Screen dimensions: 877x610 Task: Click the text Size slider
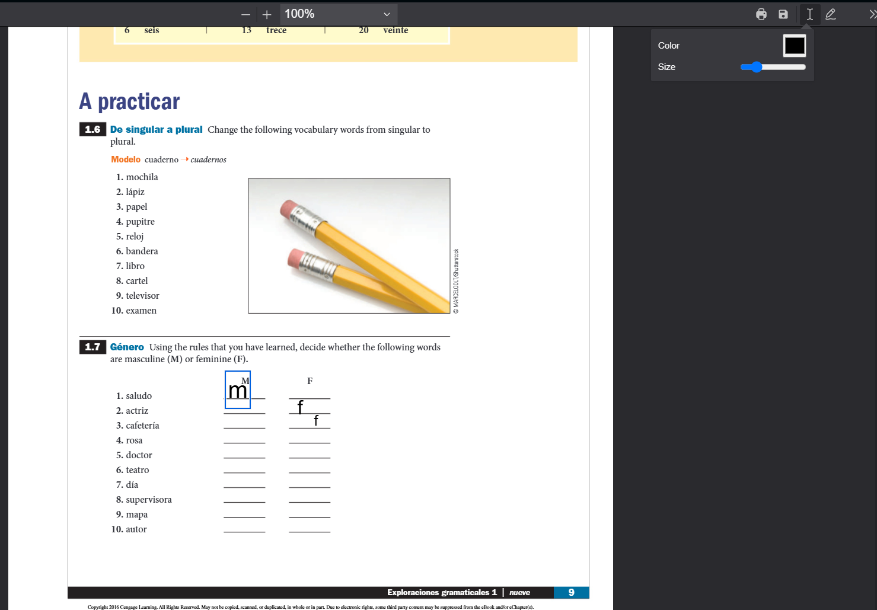[773, 67]
